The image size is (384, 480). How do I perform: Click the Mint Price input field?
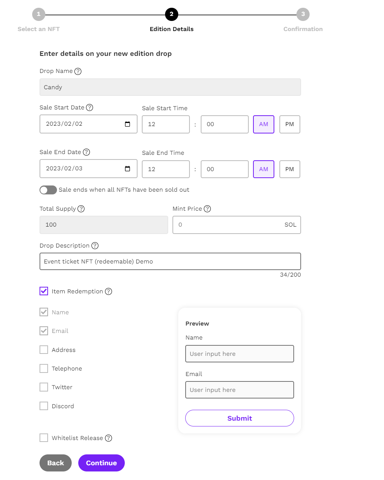coord(229,225)
